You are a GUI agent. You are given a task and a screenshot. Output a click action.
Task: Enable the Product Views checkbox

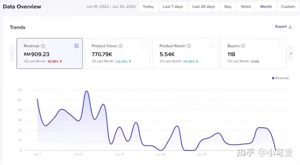click(x=144, y=46)
